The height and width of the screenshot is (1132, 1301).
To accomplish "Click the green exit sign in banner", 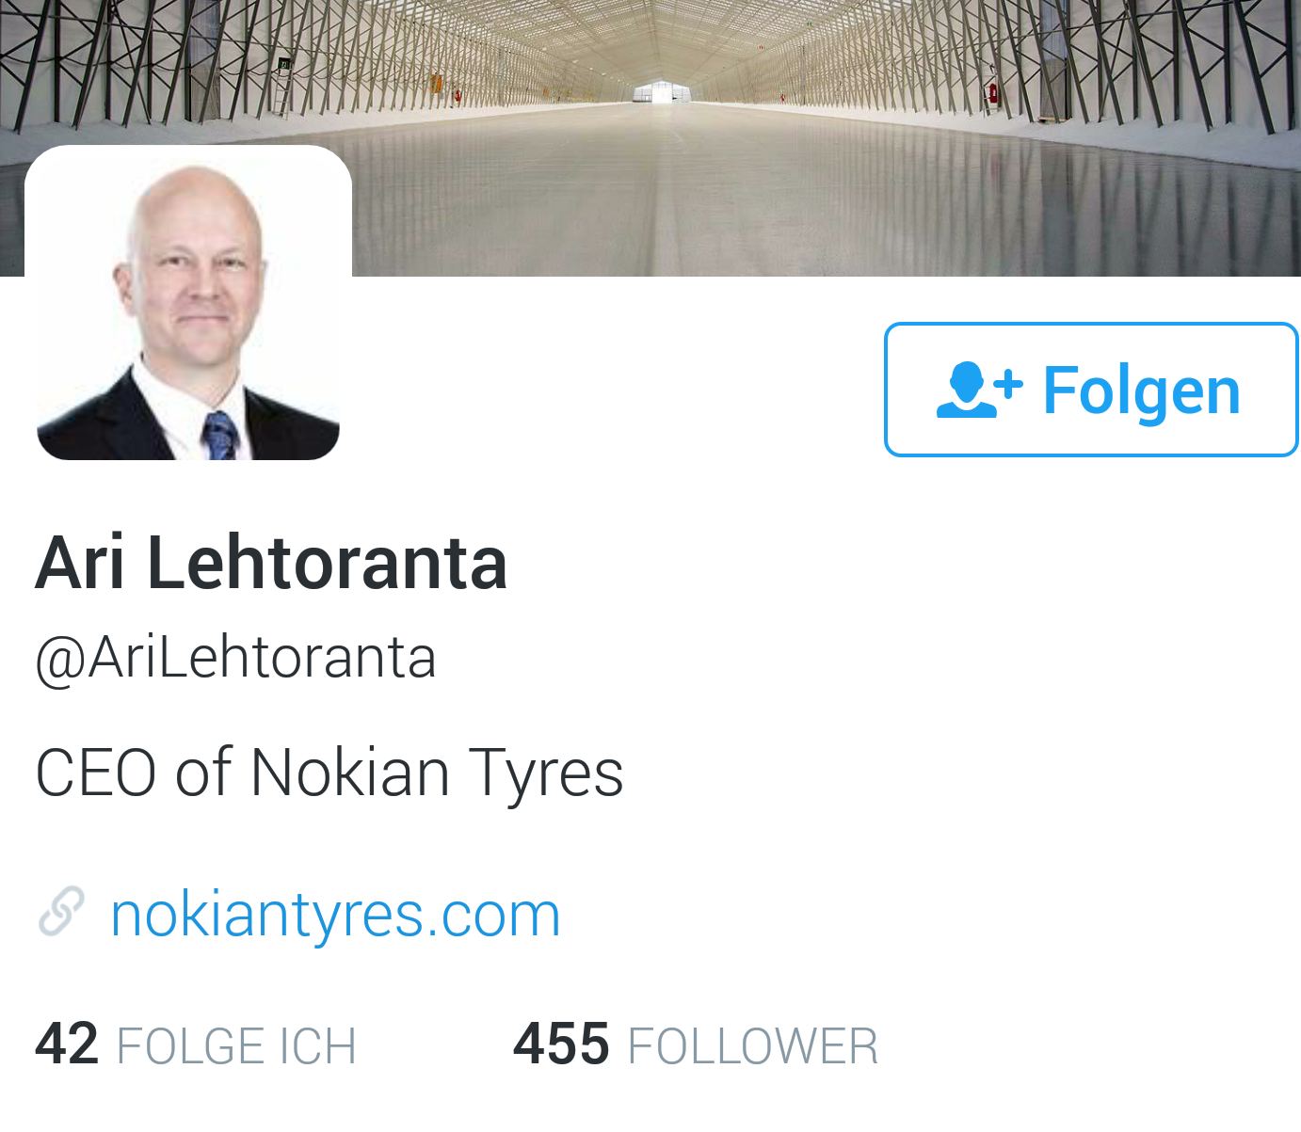I will tap(283, 65).
